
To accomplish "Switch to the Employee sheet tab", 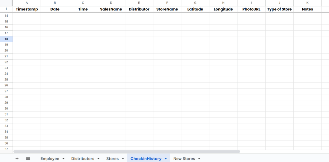I will tap(50, 158).
